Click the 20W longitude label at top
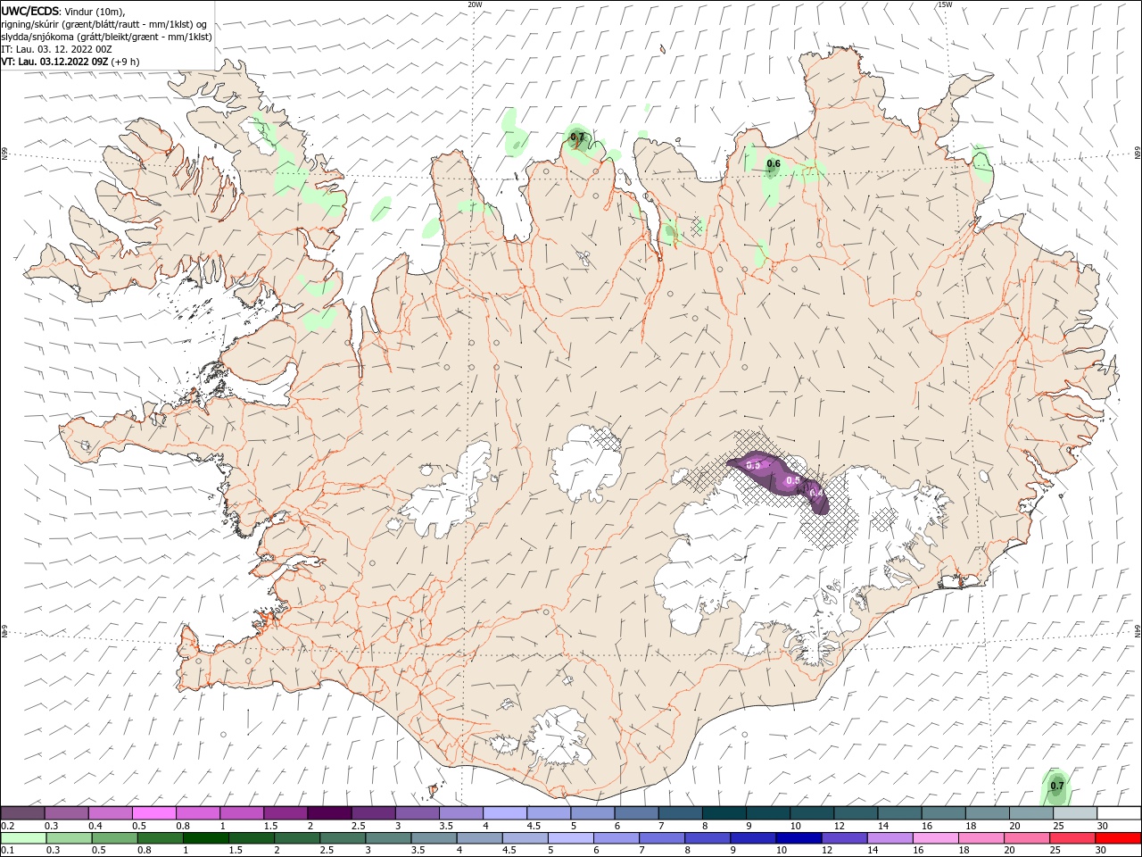This screenshot has width=1142, height=857. 476,4
